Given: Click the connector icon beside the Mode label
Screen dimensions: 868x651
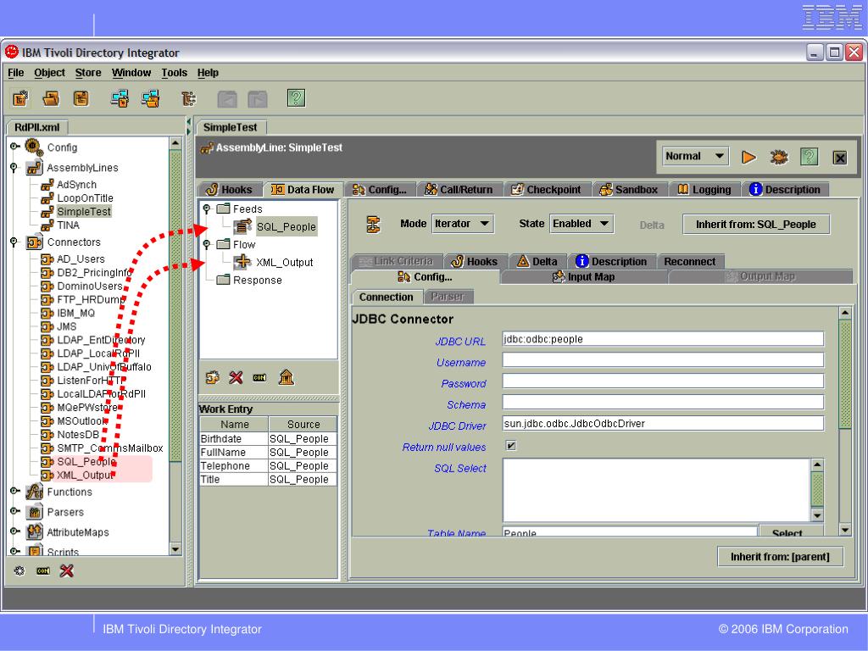Looking at the screenshot, I should [374, 224].
